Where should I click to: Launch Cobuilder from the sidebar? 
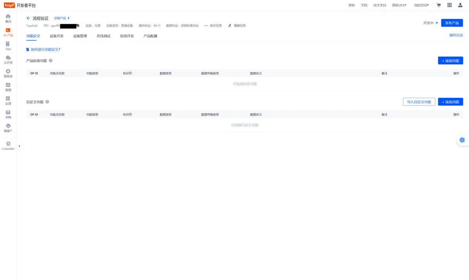8,145
